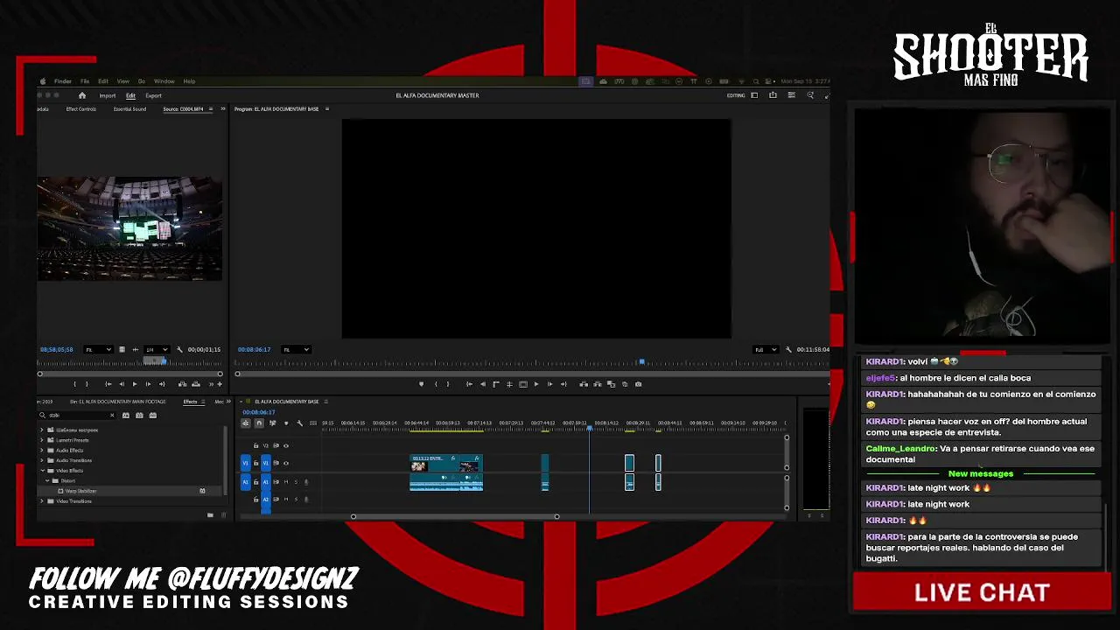Toggle Linked Selection in the Timeline
This screenshot has height=630, width=1120.
tap(272, 423)
